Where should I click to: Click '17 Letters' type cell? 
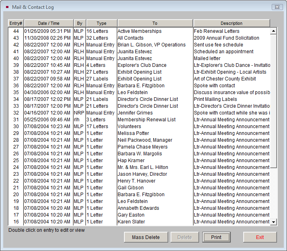(x=97, y=127)
